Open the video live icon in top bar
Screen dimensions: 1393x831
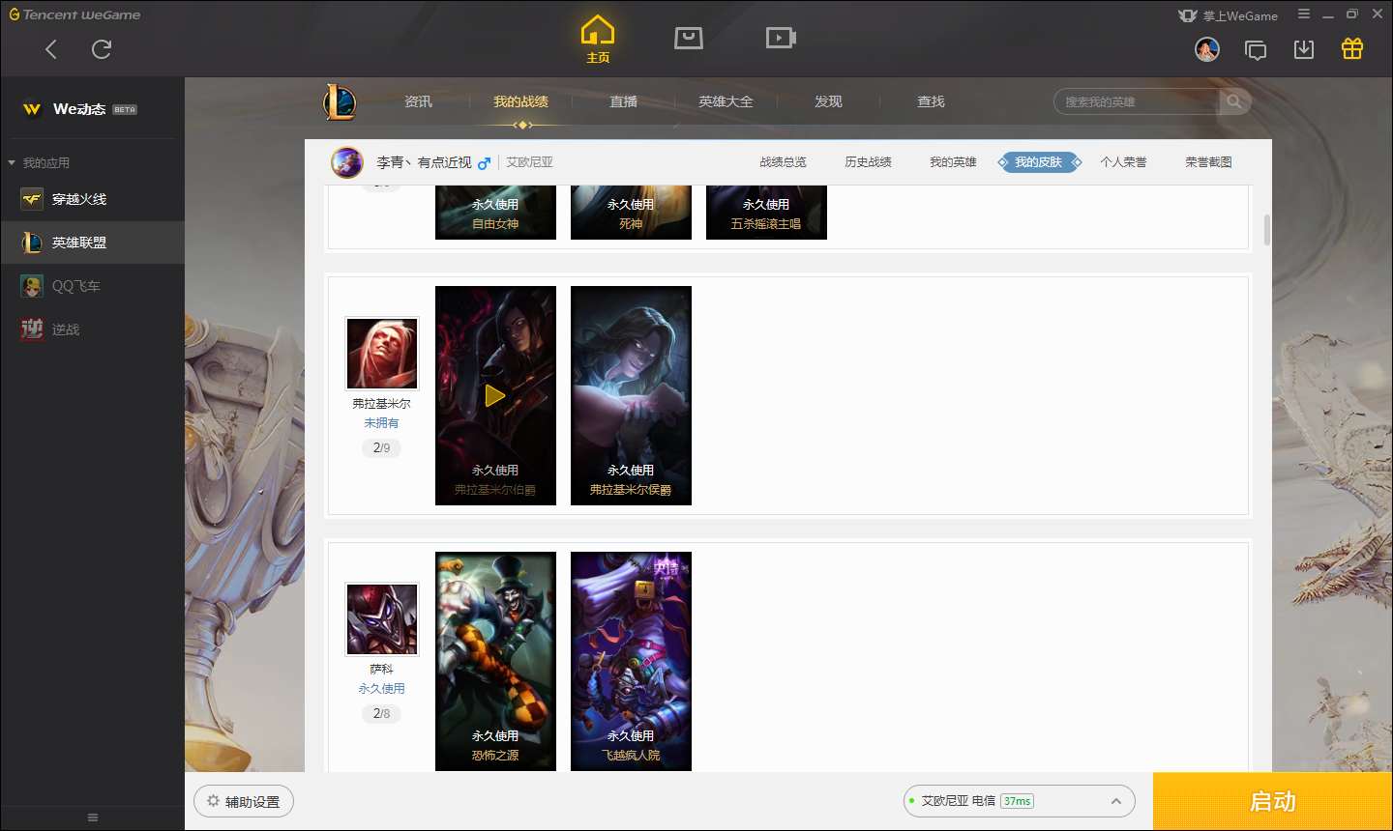[x=781, y=38]
